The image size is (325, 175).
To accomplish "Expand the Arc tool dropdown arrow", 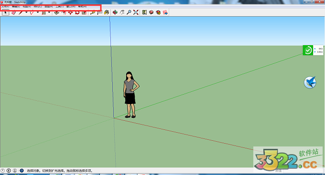I will (38, 12).
